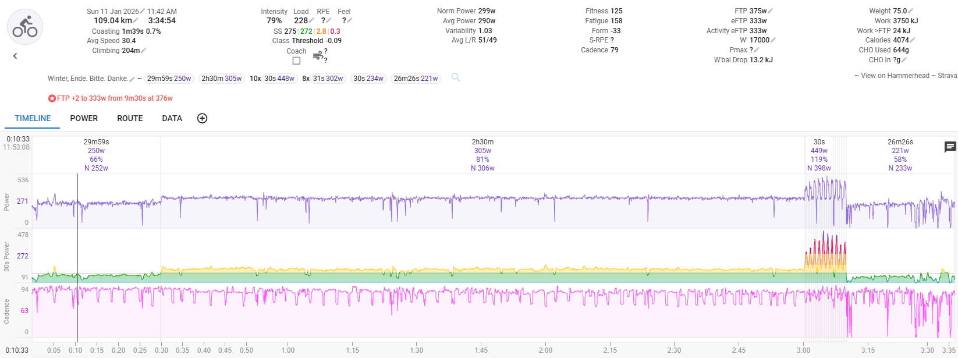Open the interval search magnifier
This screenshot has width=958, height=358.
click(x=456, y=77)
